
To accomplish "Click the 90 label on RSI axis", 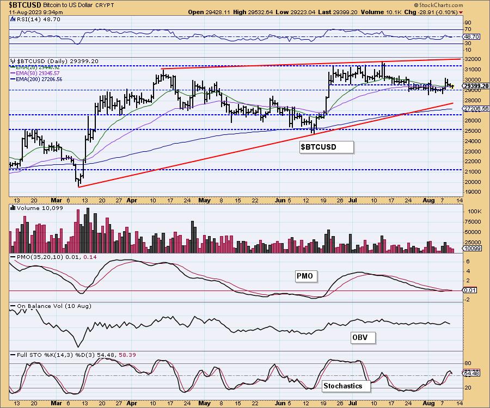I will [x=468, y=23].
